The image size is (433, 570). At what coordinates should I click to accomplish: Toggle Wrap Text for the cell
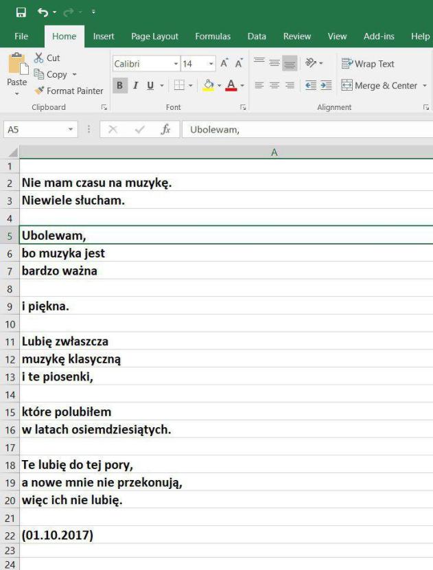click(368, 64)
